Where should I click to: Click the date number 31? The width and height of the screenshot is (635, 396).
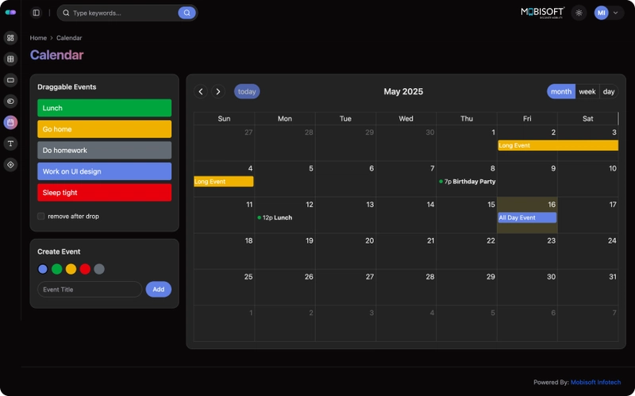click(x=612, y=276)
